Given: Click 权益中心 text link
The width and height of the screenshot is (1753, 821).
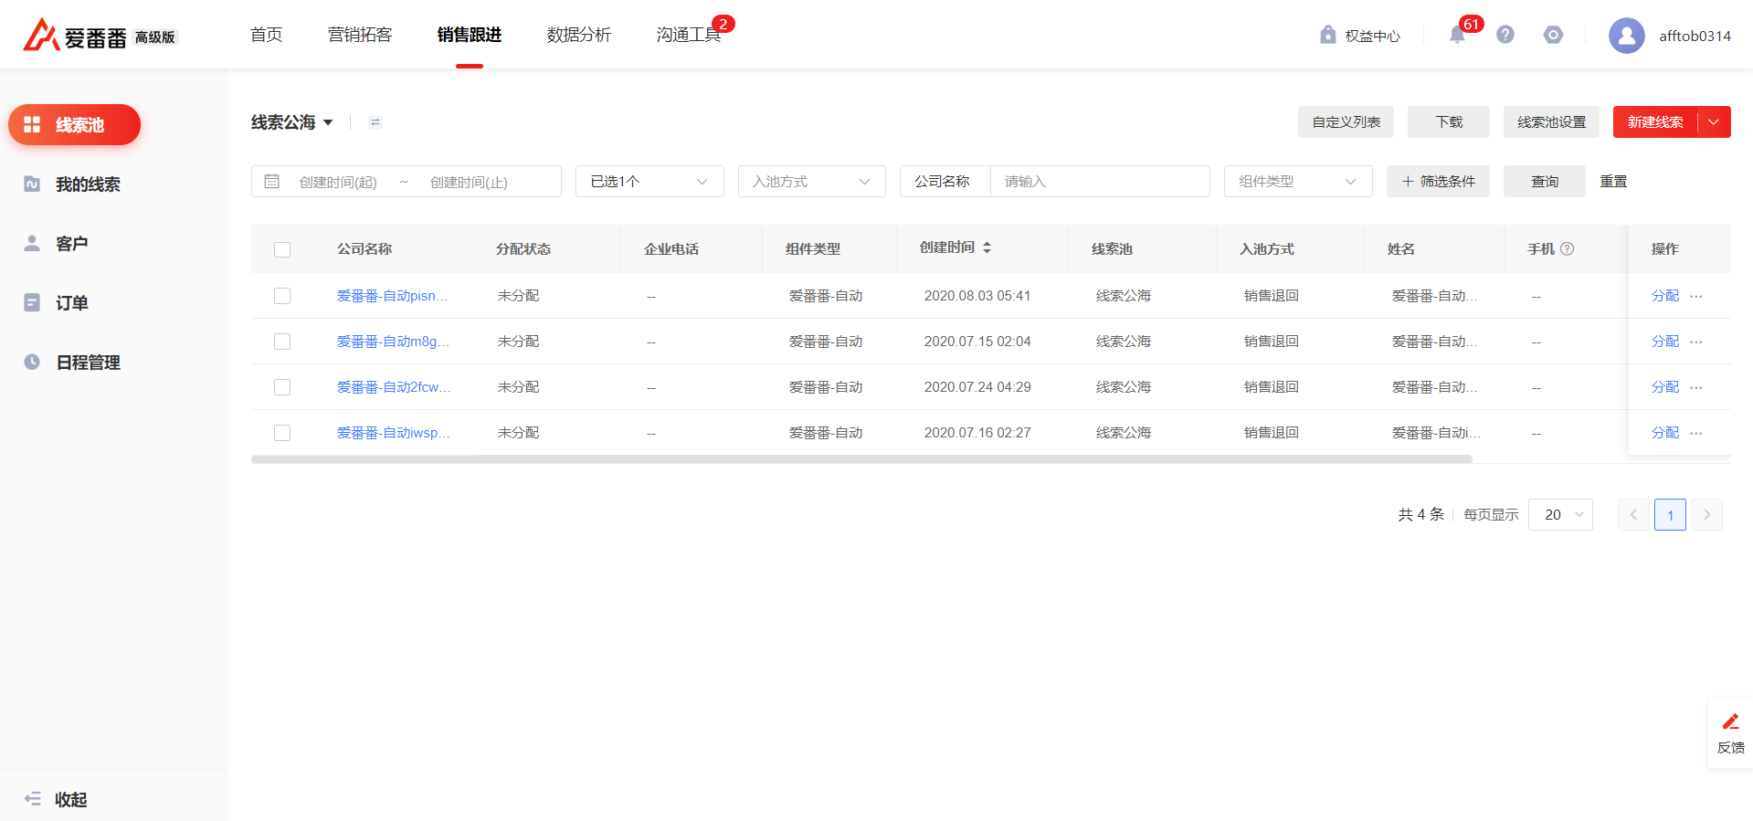Looking at the screenshot, I should (x=1372, y=36).
